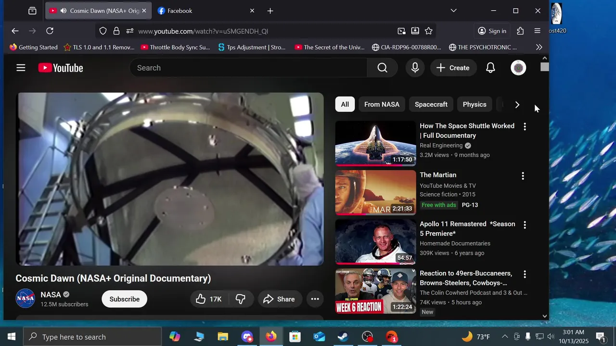Open the Tps Adjustment bookmark
This screenshot has height=346, width=616.
coord(252,47)
